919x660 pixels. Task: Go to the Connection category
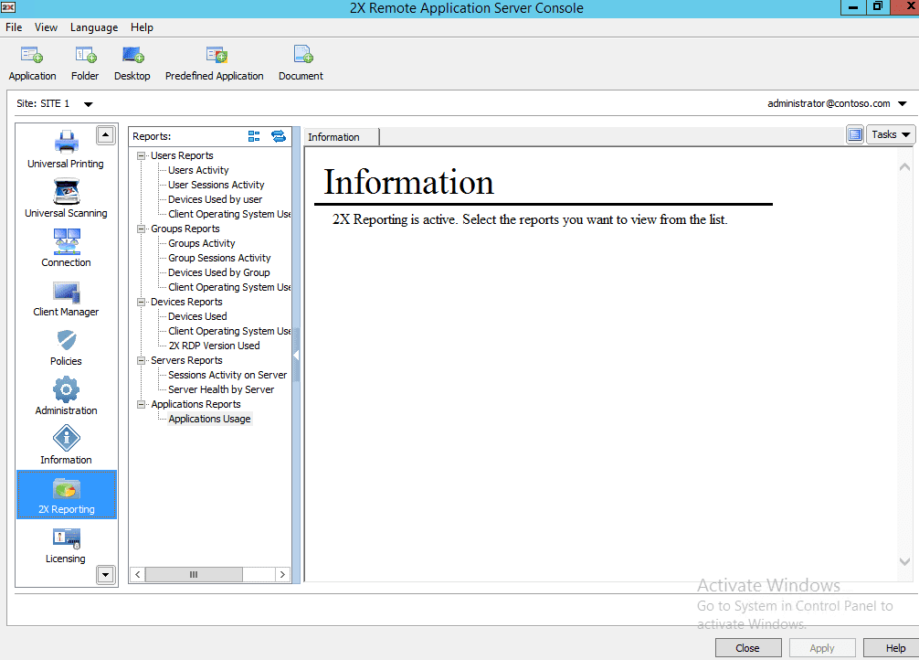tap(66, 248)
